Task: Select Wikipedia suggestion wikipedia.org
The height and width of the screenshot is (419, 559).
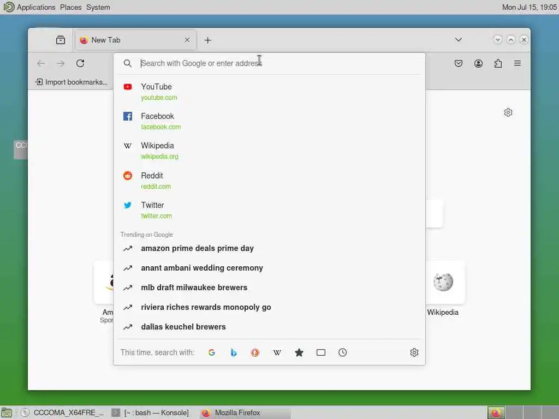Action: tap(269, 151)
